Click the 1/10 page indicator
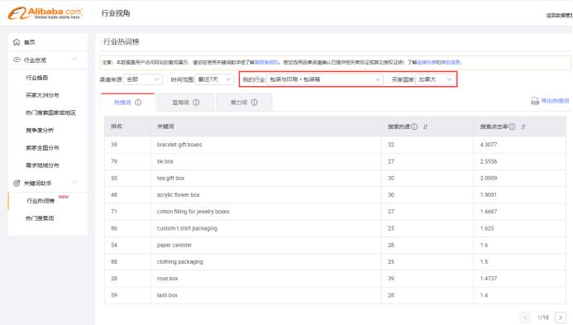 [x=543, y=318]
